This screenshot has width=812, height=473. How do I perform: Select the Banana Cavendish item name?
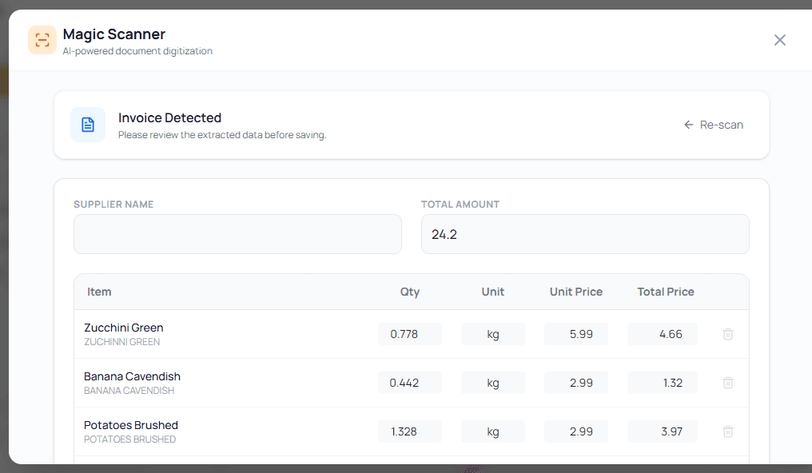click(132, 376)
